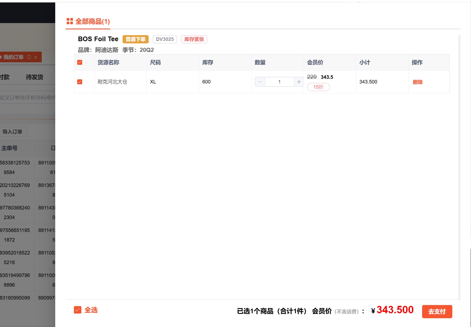Decrease quantity with the minus button
Viewport: 471px width, 327px height.
pos(260,82)
